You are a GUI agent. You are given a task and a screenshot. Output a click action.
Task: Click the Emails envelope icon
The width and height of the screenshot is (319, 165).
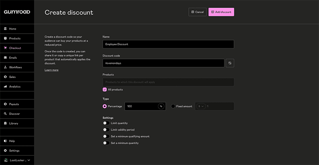pos(6,58)
